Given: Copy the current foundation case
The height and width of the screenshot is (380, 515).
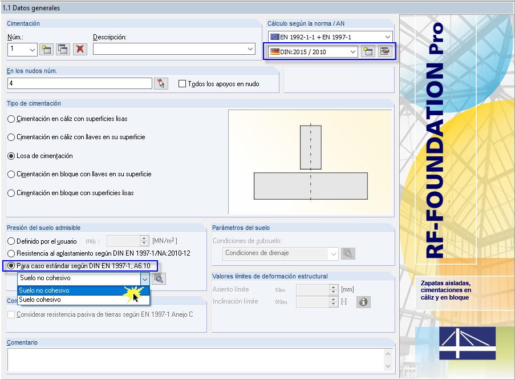Looking at the screenshot, I should [63, 48].
